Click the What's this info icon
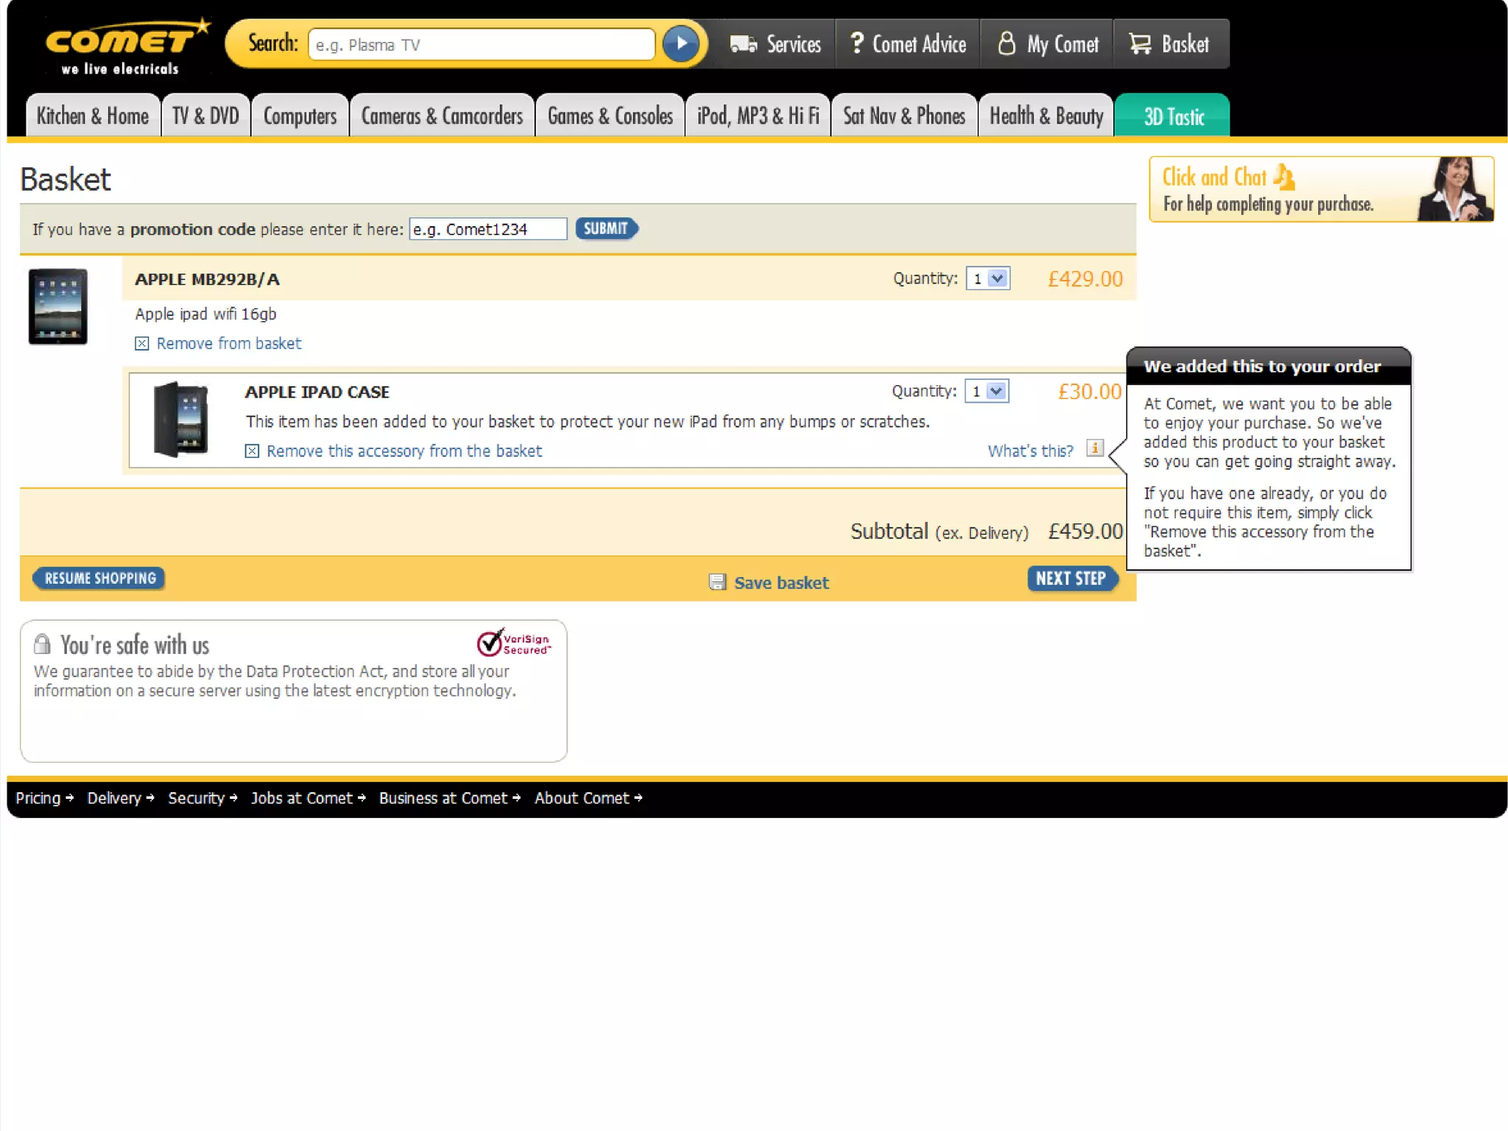The image size is (1508, 1131). pyautogui.click(x=1095, y=448)
